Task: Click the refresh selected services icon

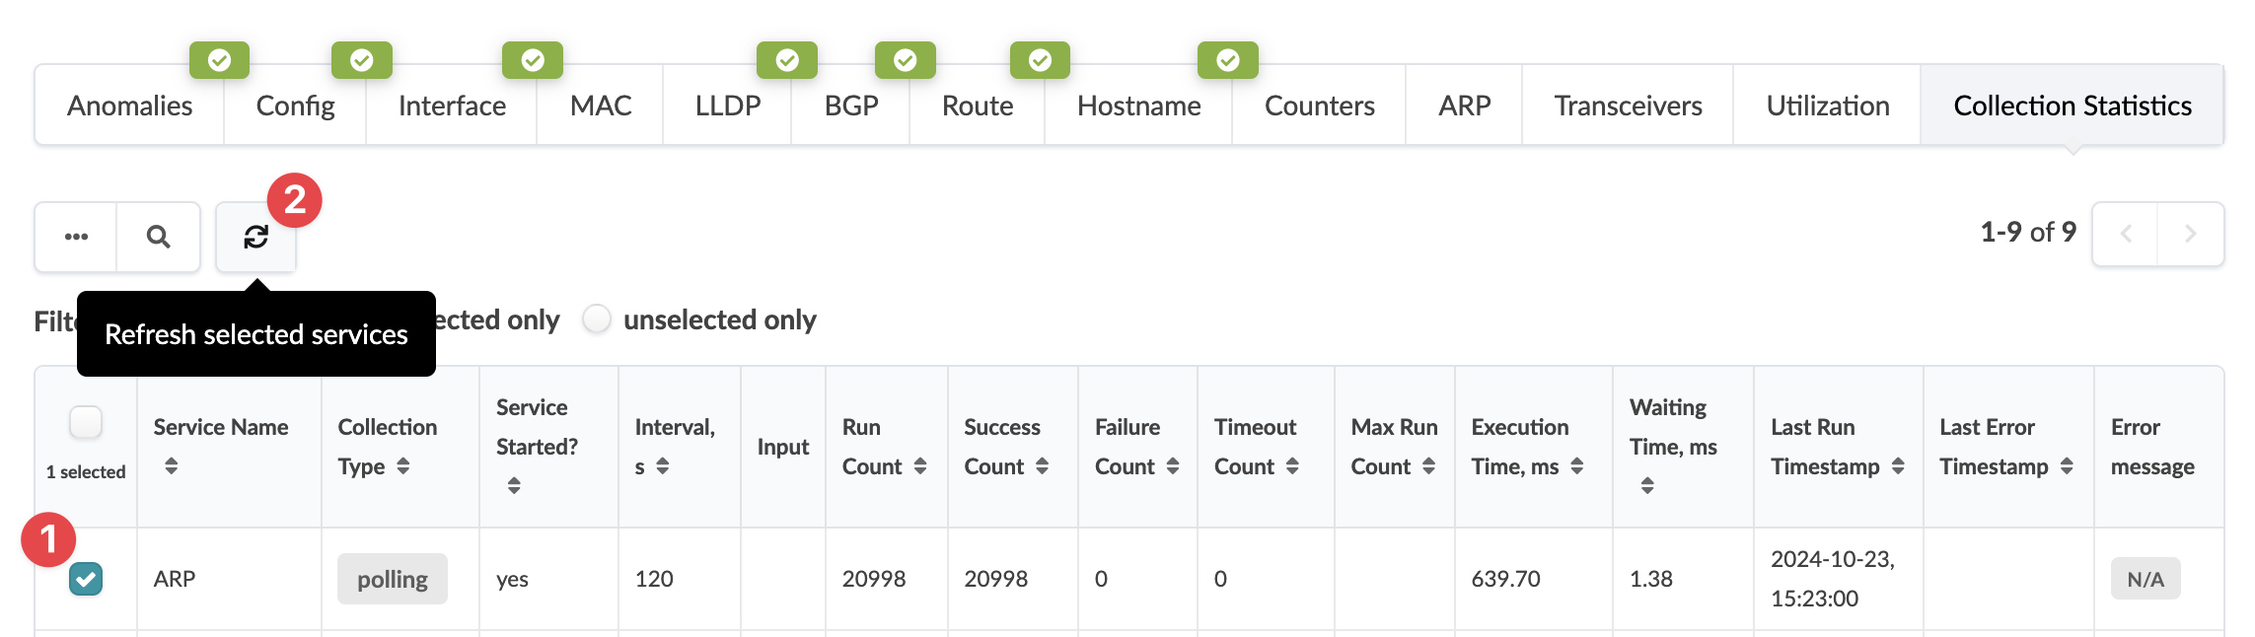Action: coord(255,237)
